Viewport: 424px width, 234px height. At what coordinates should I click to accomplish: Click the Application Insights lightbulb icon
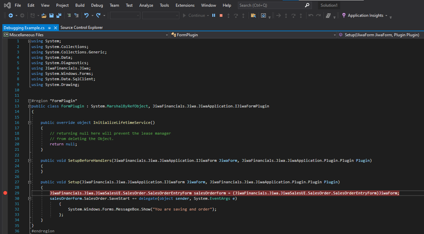point(344,15)
